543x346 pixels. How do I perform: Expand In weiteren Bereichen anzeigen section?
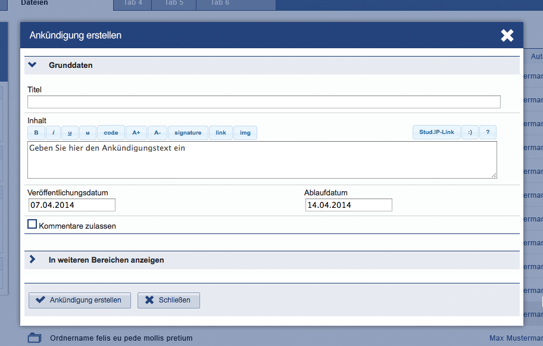click(33, 260)
